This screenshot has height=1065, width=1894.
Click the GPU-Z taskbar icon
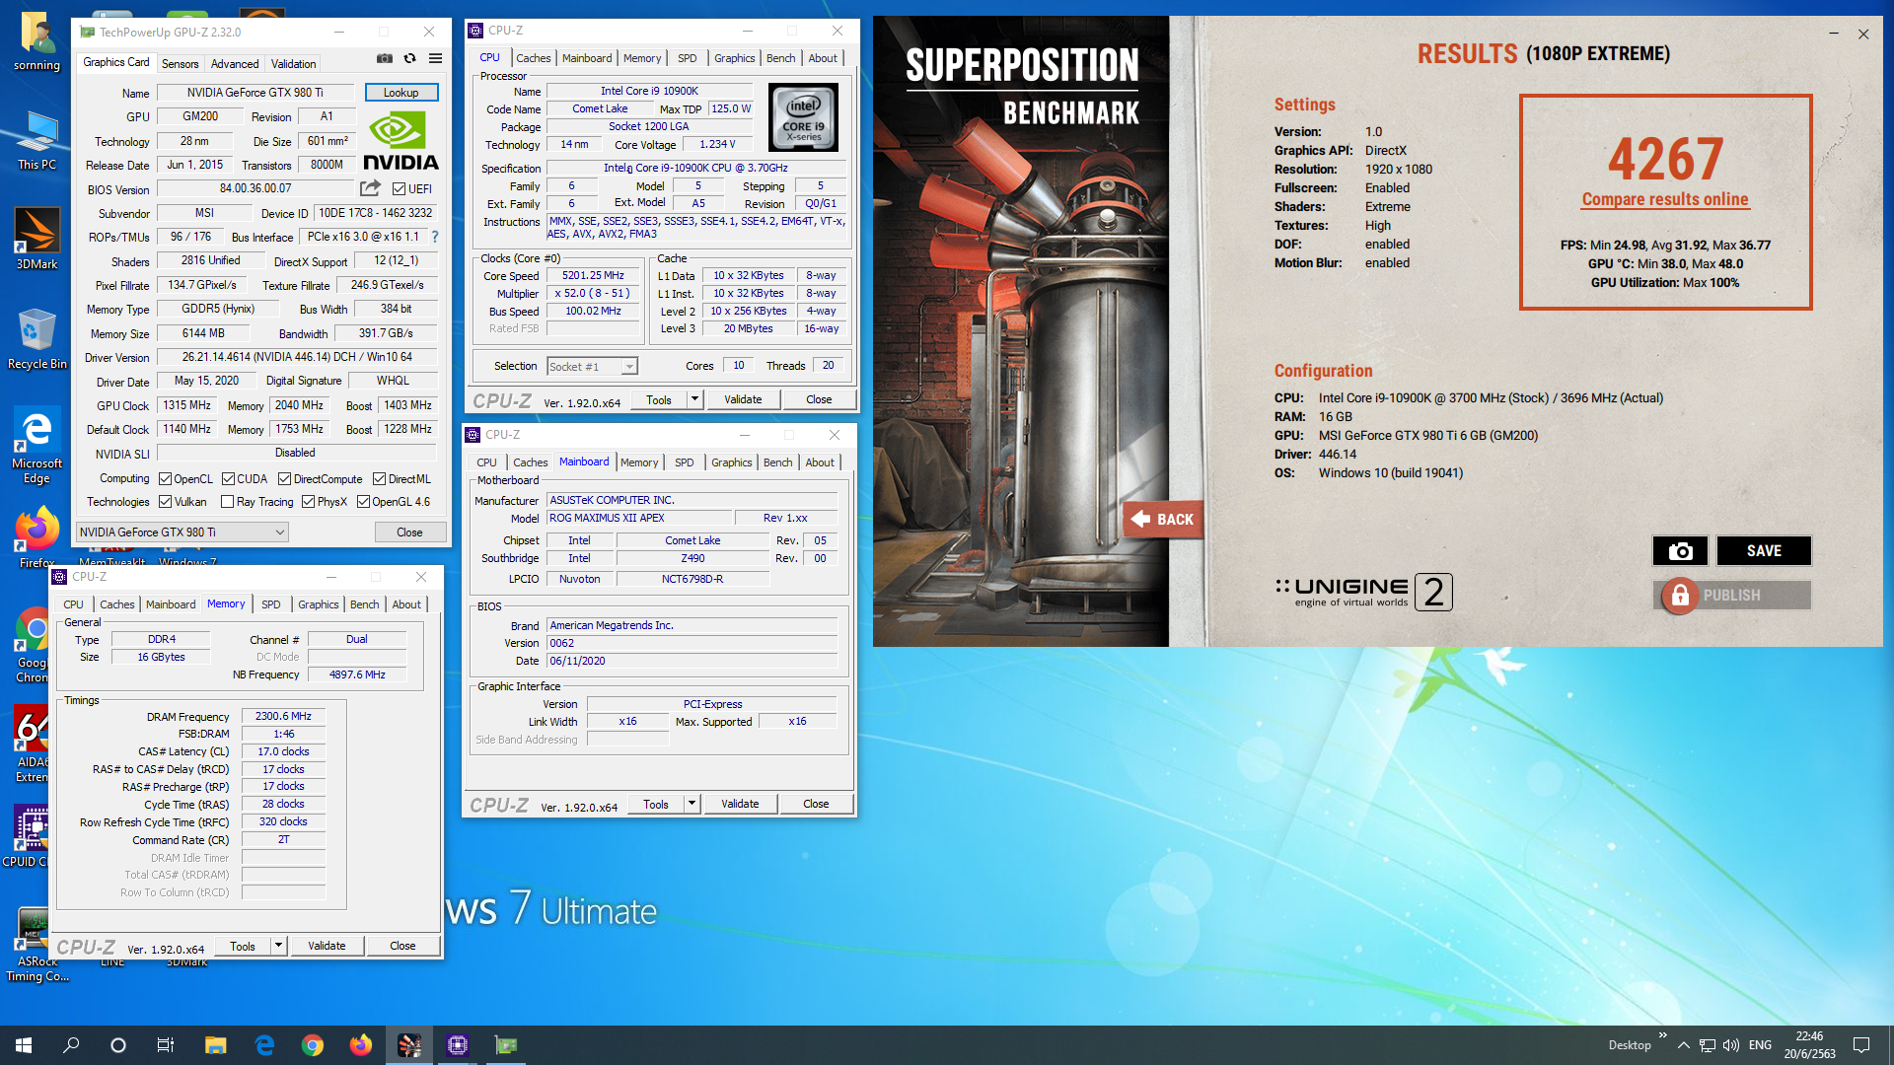pyautogui.click(x=506, y=1045)
